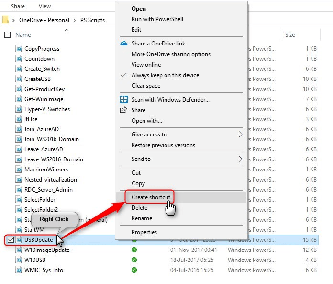This screenshot has height=284, width=333.
Task: Open the chevron before PS Scripts breadcrumb
Action: 75,20
